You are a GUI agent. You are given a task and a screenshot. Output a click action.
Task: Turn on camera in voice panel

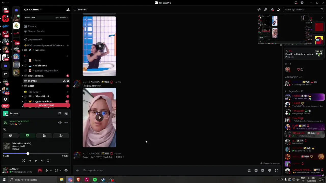point(10,136)
